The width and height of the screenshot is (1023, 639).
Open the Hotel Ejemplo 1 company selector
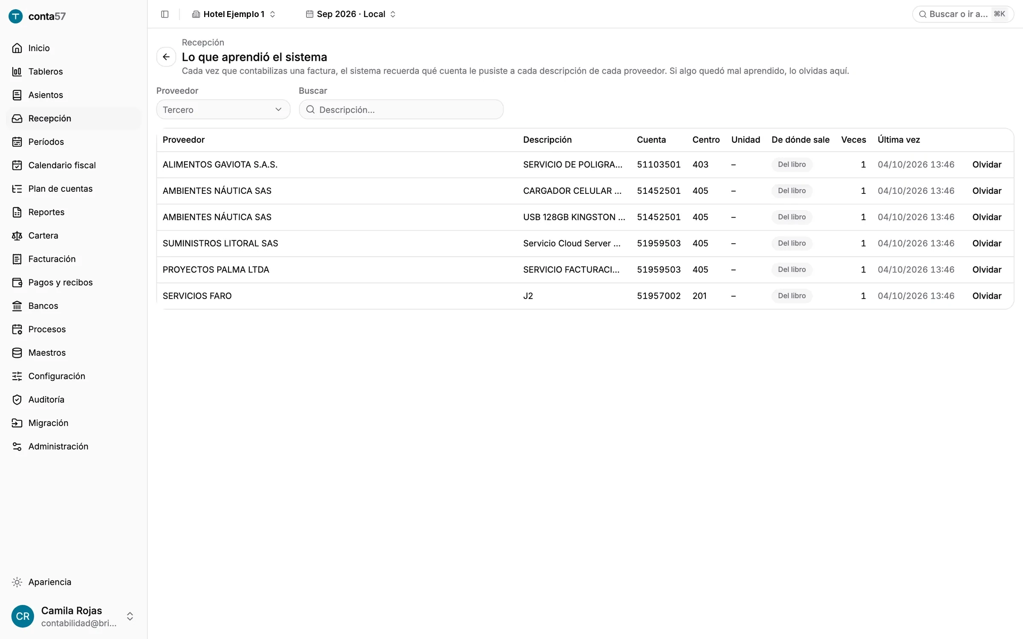(234, 14)
